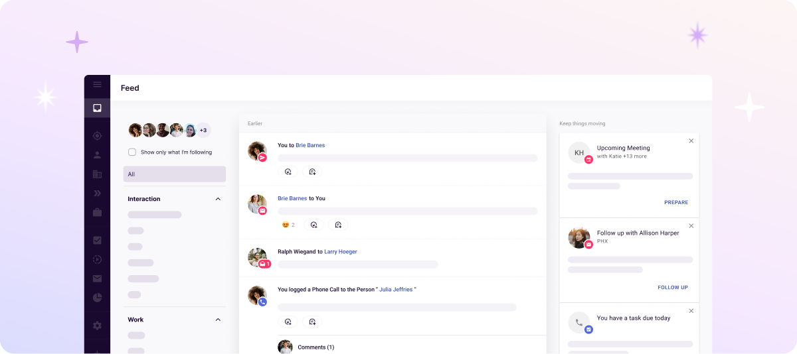Open the tasks checkmark icon in sidebar
The image size is (797, 354).
coord(97,240)
